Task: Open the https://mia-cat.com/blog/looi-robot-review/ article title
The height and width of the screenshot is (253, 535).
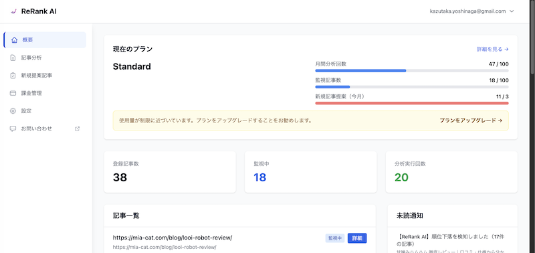Action: coord(173,238)
